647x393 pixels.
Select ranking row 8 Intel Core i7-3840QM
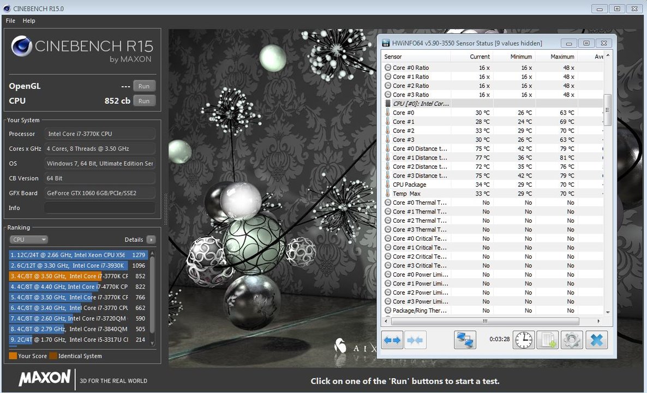tap(79, 329)
